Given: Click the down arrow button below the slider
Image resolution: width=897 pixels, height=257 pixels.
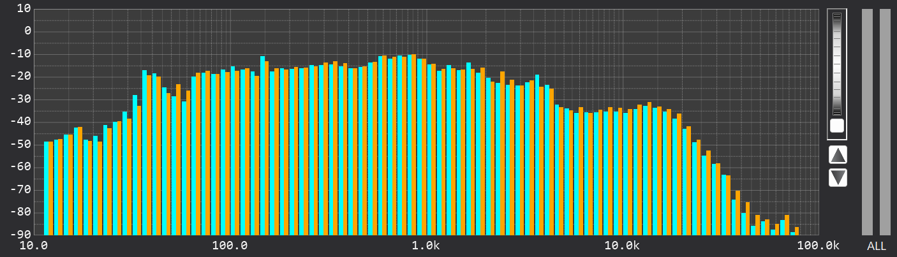Looking at the screenshot, I should [838, 177].
